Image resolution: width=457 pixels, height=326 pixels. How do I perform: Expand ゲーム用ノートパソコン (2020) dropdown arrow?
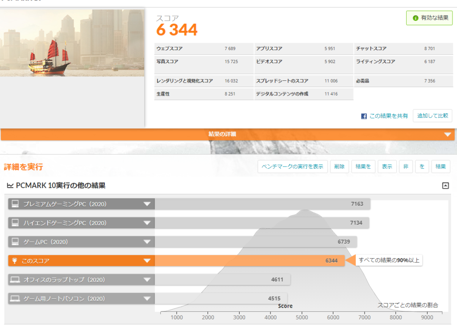coord(147,299)
